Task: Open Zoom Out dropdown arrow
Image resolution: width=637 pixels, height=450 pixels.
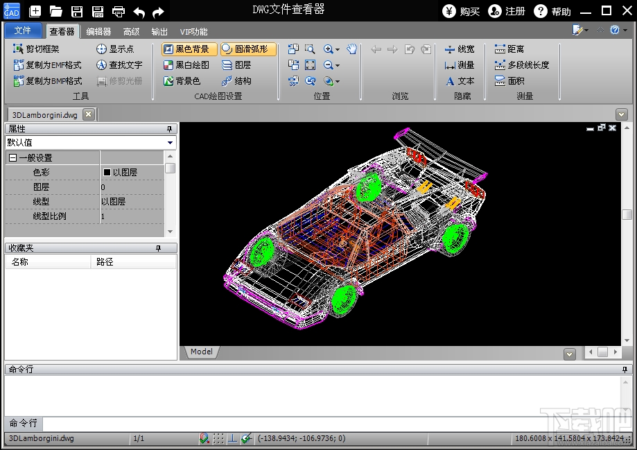Action: click(x=337, y=65)
